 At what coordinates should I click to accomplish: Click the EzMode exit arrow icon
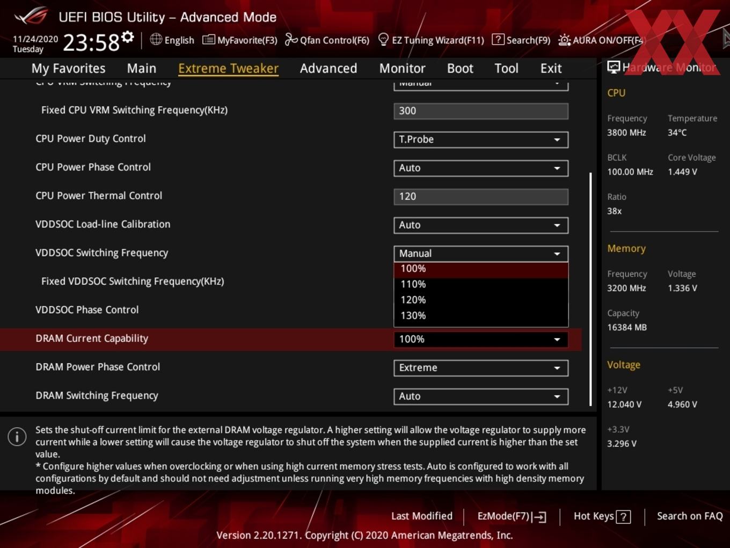point(540,517)
